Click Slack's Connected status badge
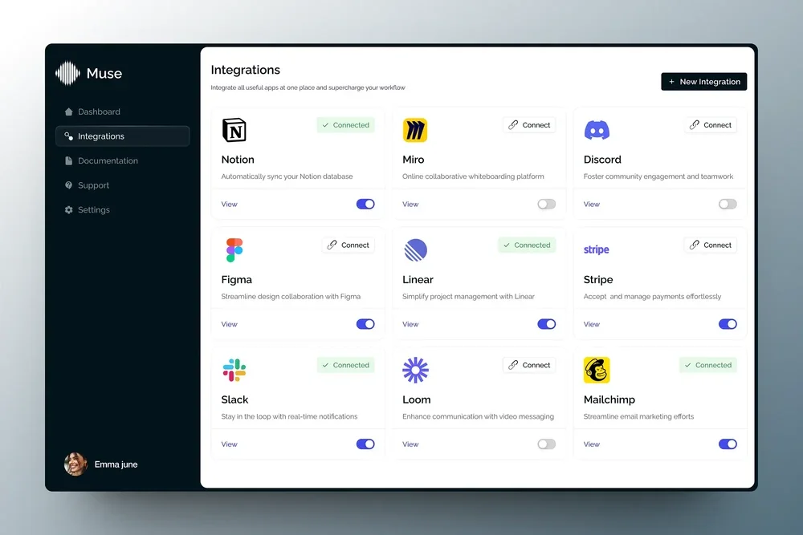The image size is (803, 535). click(x=345, y=365)
